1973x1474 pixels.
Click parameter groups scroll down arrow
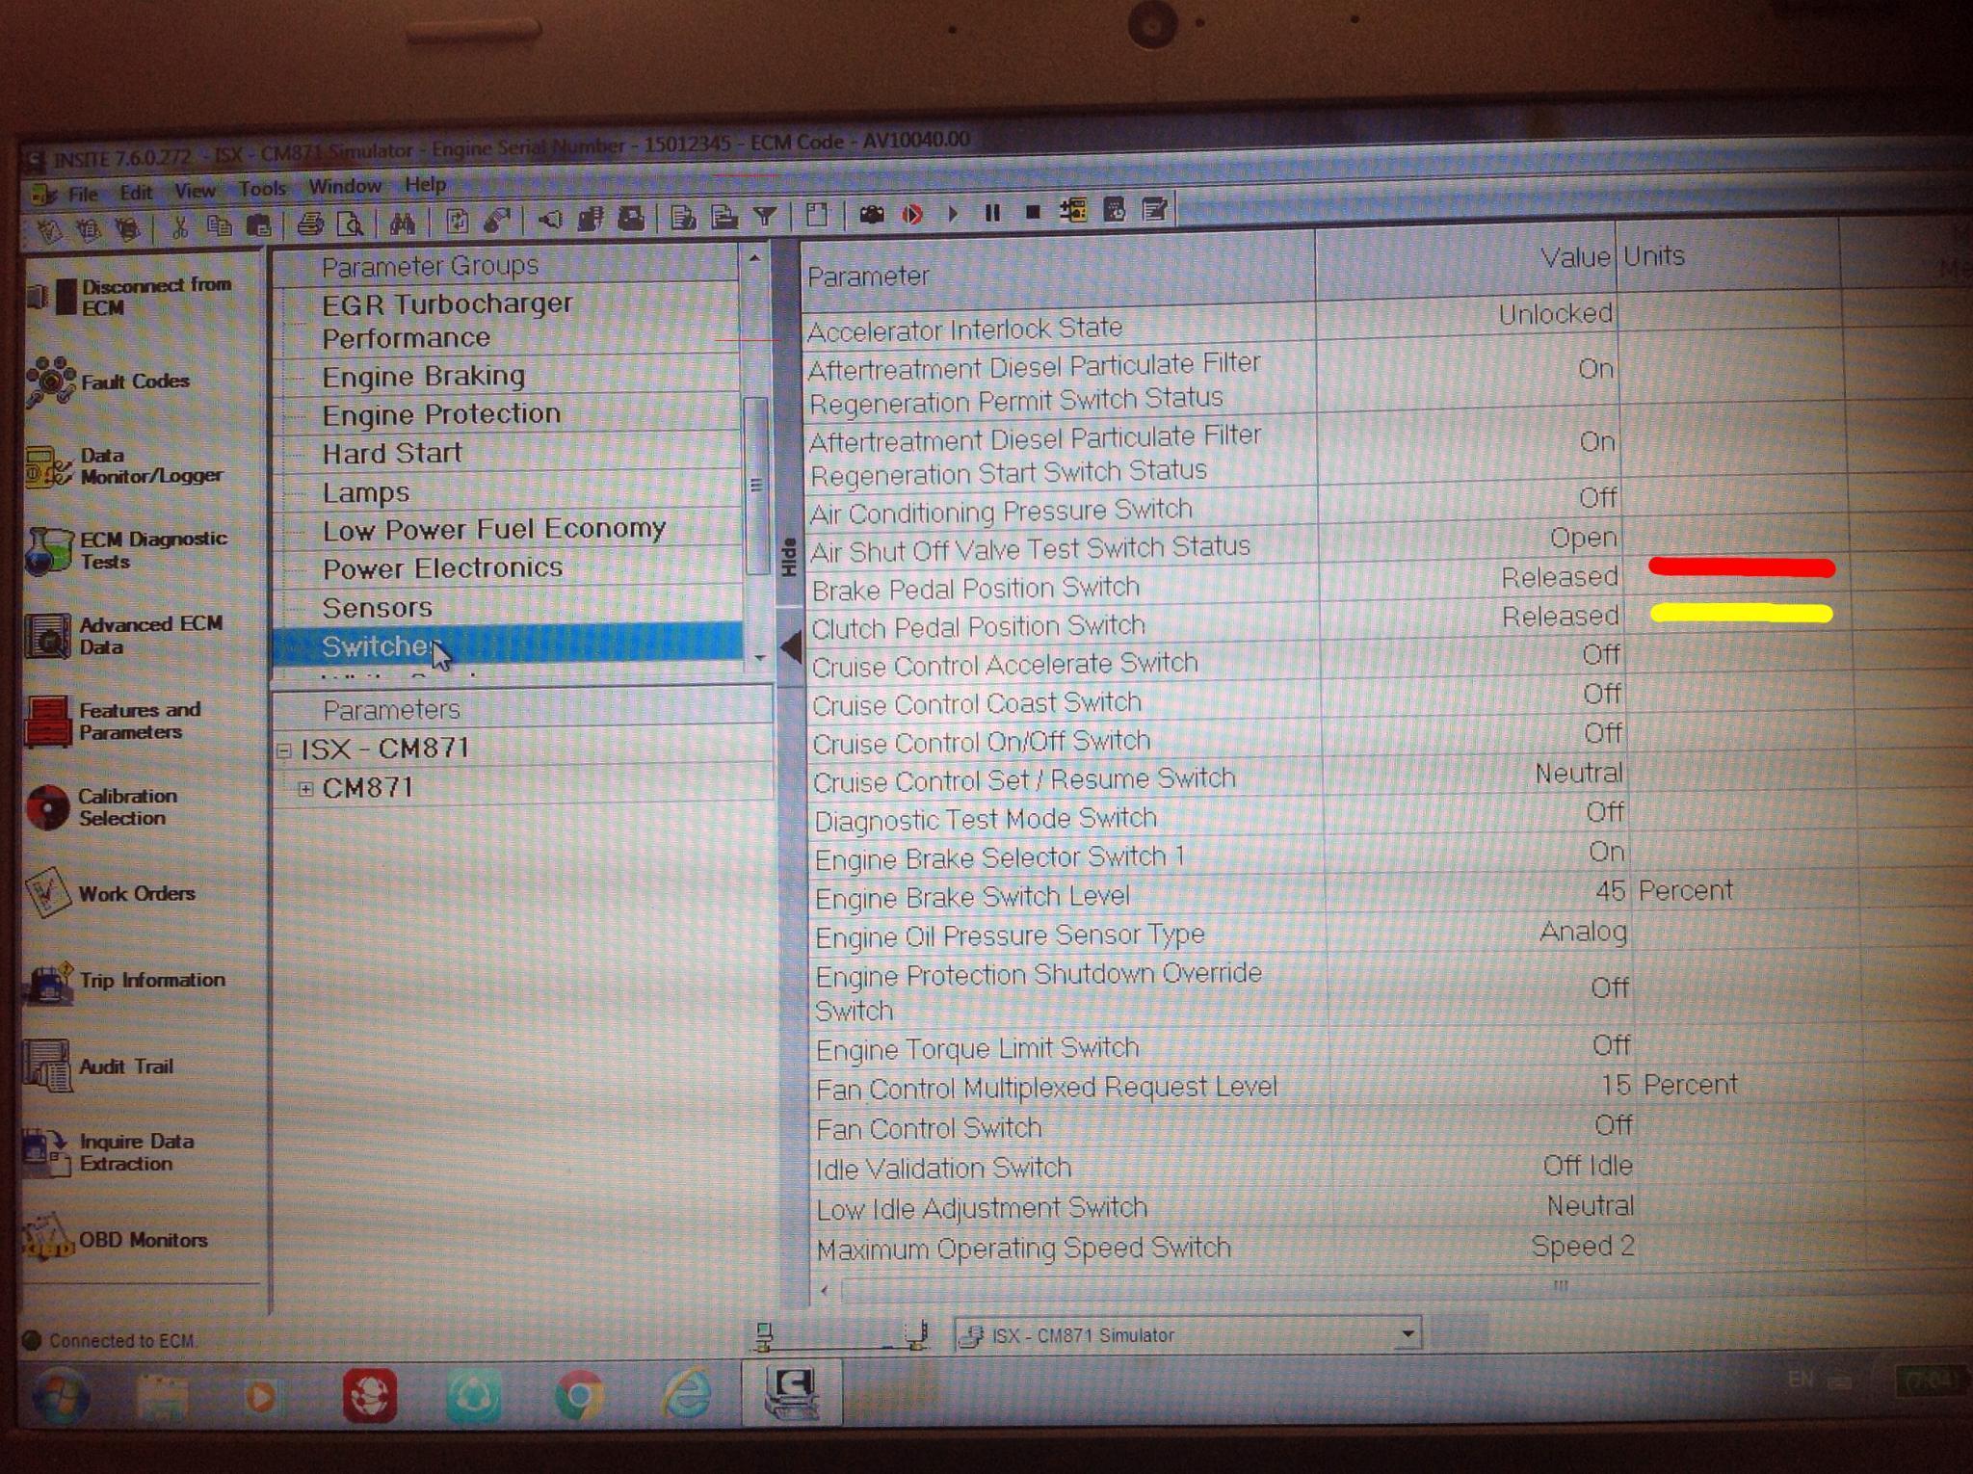pos(759,658)
